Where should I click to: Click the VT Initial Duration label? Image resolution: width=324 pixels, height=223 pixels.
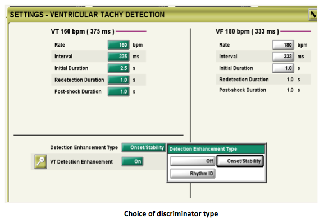pyautogui.click(x=71, y=68)
